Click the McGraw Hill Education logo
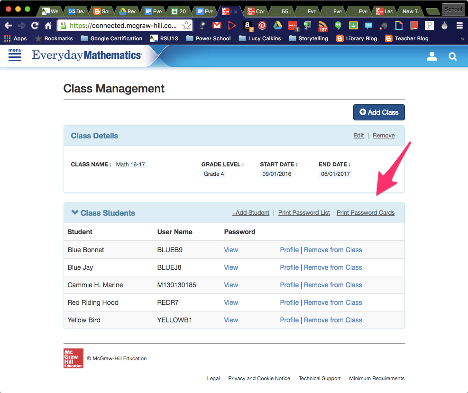 (73, 358)
